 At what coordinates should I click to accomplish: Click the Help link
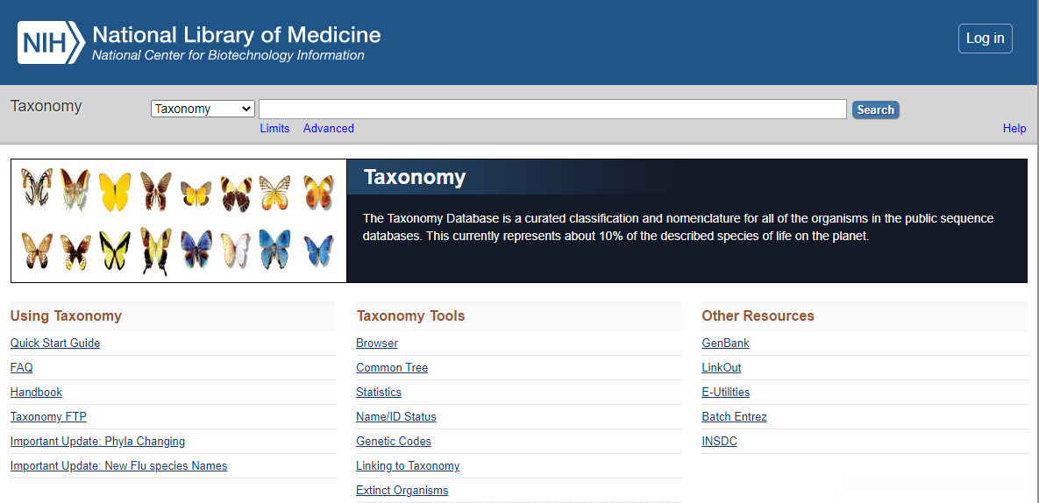1014,129
